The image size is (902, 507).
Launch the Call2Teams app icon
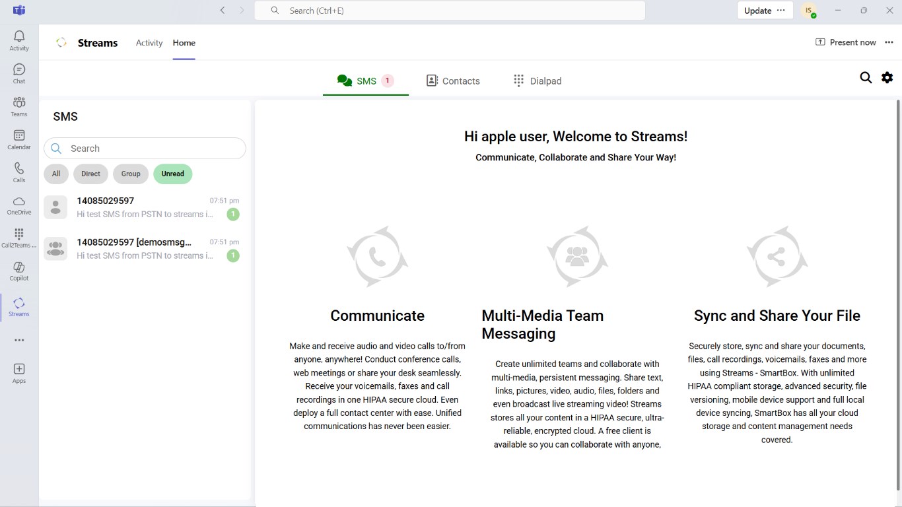click(19, 238)
